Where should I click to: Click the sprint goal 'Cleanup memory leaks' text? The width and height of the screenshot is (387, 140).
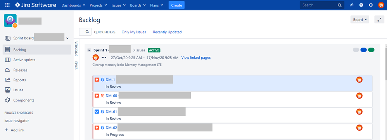(127, 65)
